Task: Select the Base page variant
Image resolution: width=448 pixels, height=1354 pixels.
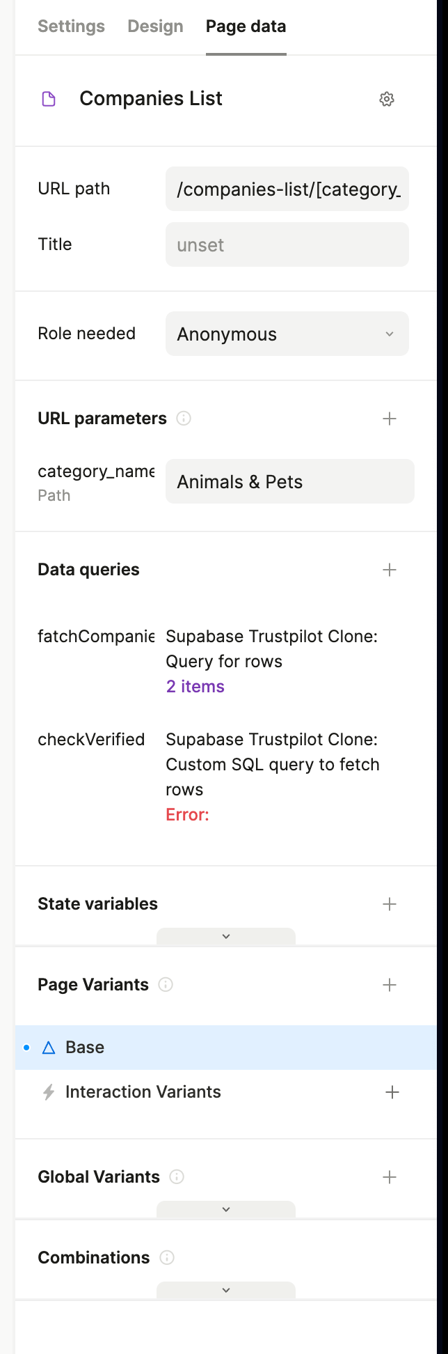Action: coord(85,1048)
